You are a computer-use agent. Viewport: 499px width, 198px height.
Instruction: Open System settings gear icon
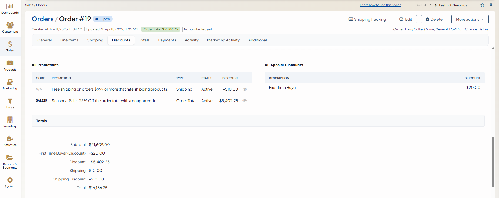[x=10, y=180]
